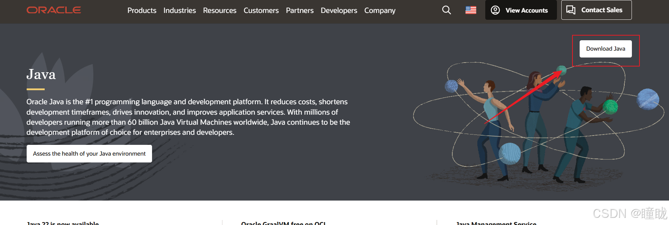The width and height of the screenshot is (669, 225).
Task: Open the Customers menu
Action: coord(261,10)
